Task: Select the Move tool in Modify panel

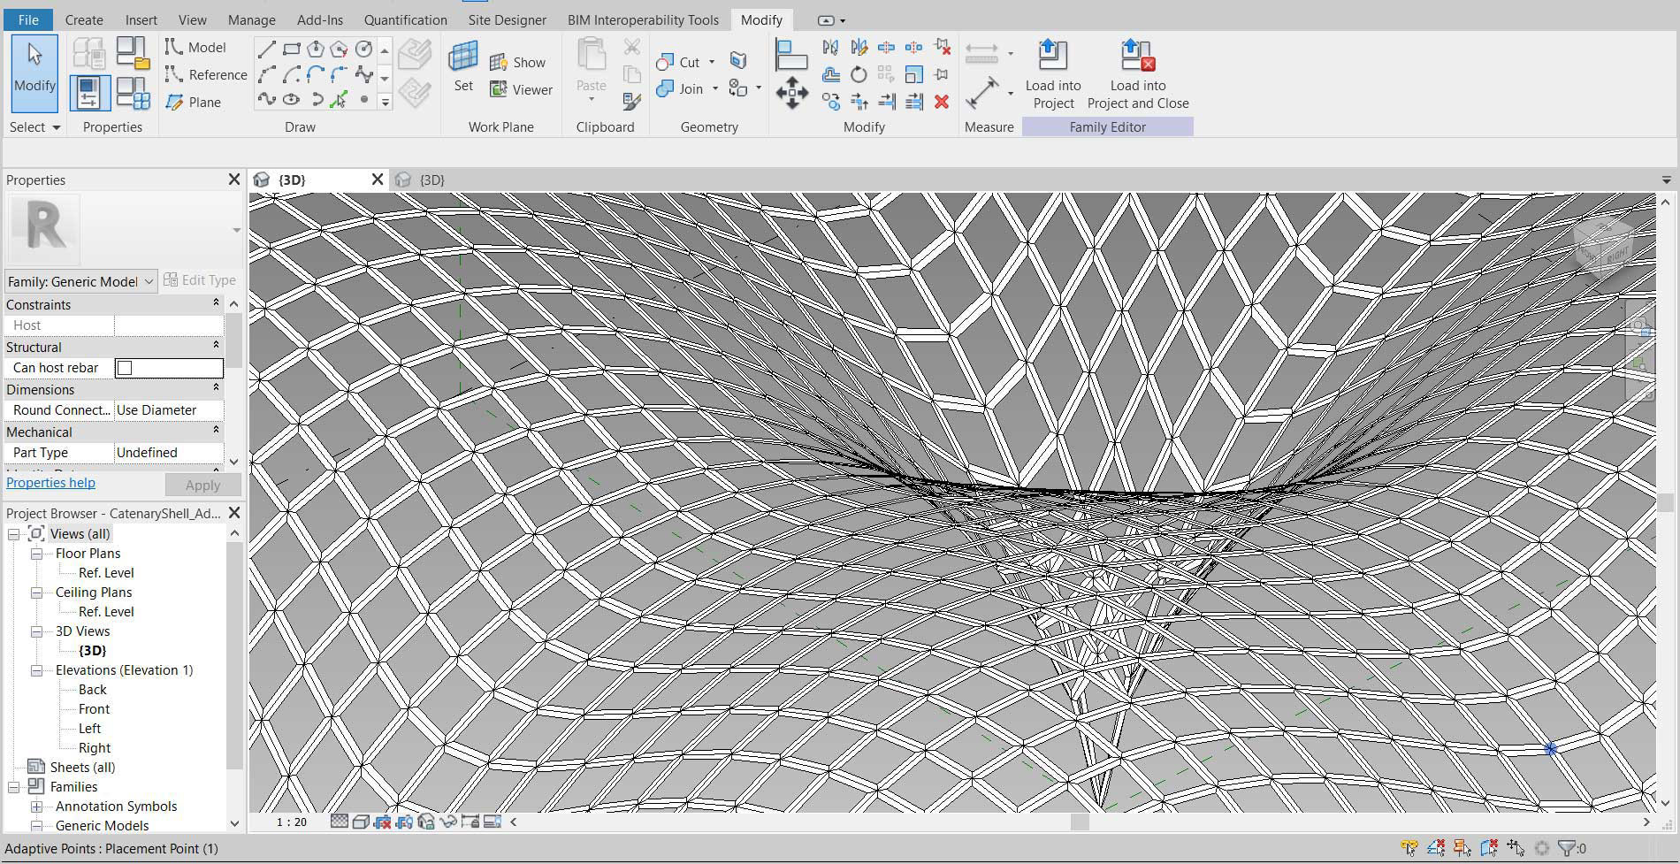Action: coord(791,93)
